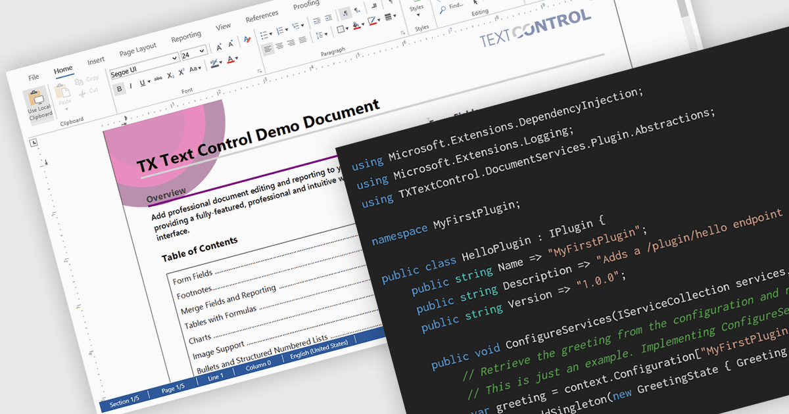
Task: Expand the bullet list style arrow
Action: [x=271, y=34]
